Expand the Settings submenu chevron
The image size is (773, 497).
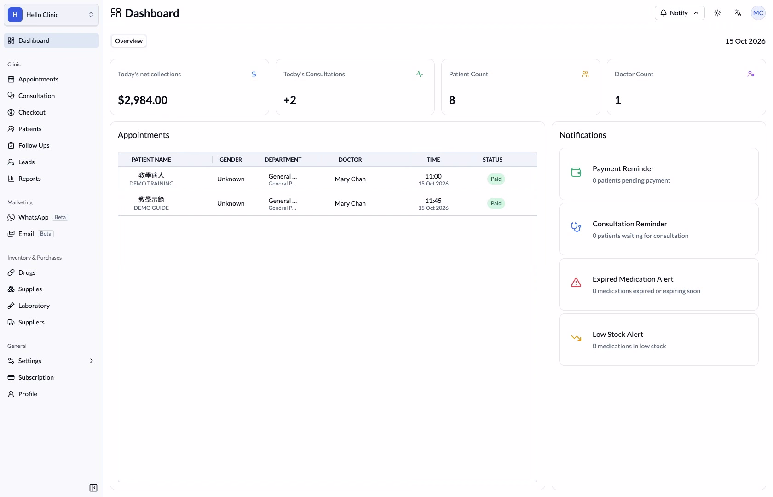coord(92,361)
